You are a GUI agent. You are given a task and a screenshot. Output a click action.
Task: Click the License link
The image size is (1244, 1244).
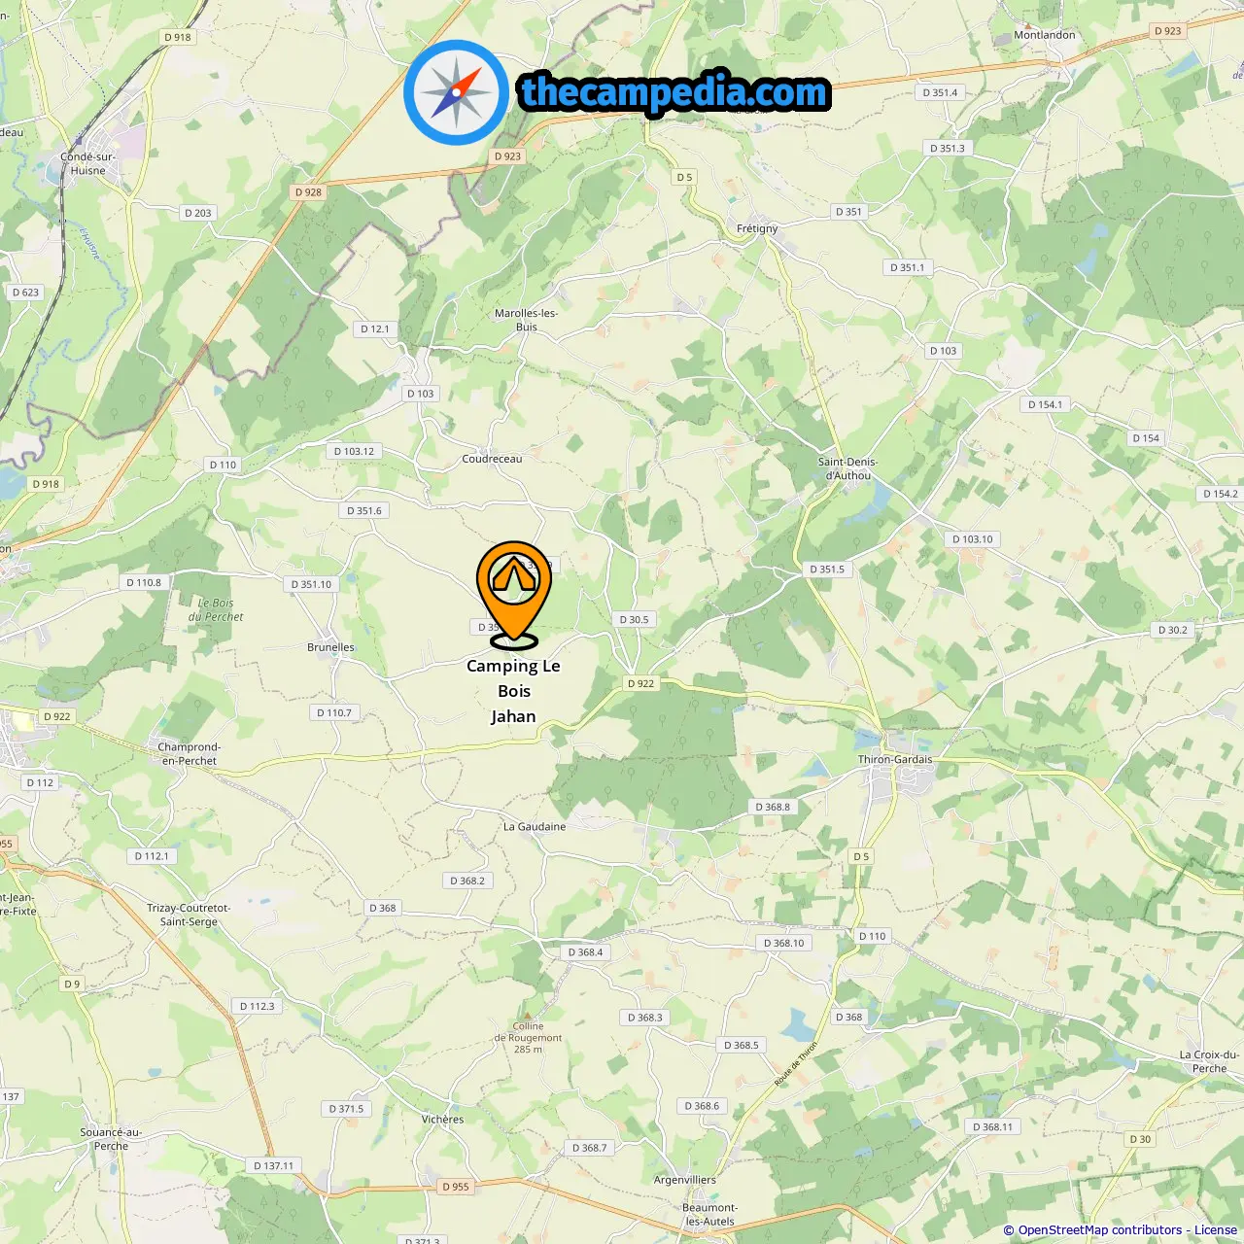tap(1215, 1230)
